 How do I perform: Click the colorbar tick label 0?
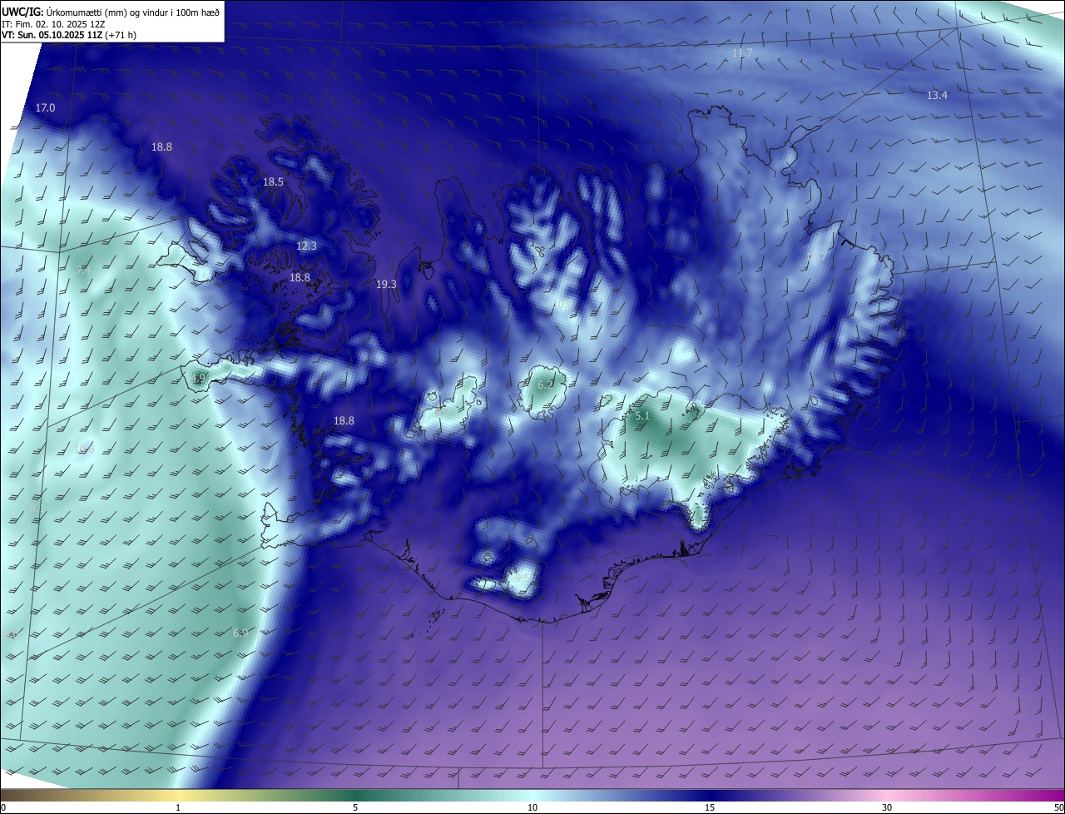click(x=3, y=807)
